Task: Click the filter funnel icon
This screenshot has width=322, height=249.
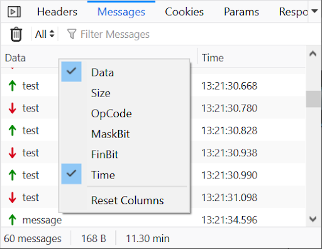Action: (72, 34)
